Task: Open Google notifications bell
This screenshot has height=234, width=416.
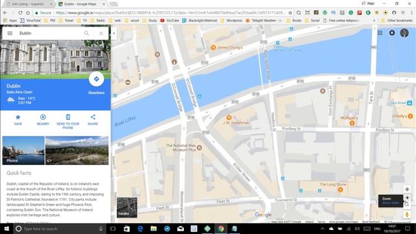Action: [392, 32]
